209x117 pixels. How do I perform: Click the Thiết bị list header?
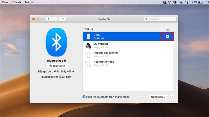(x=128, y=29)
